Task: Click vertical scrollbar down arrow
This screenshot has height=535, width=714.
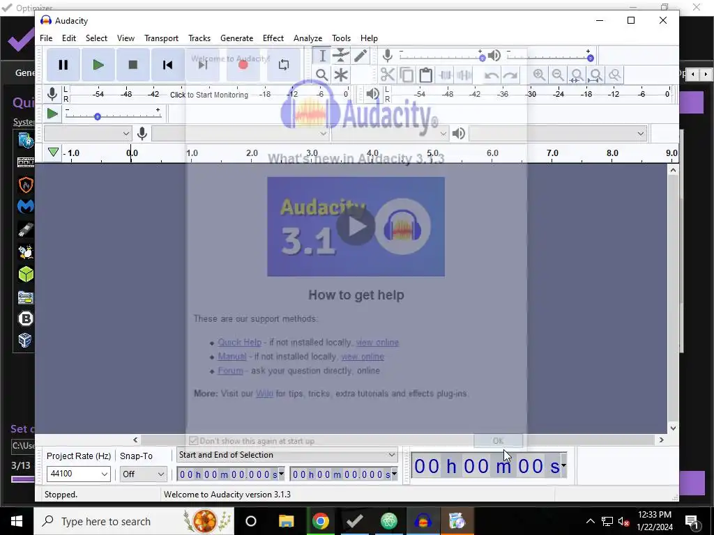Action: [673, 428]
